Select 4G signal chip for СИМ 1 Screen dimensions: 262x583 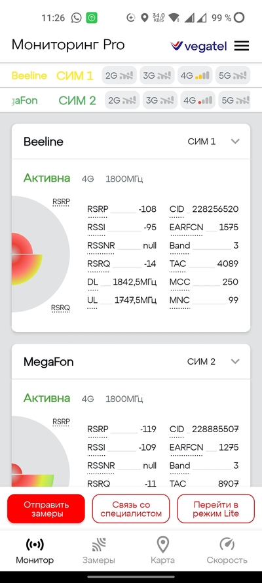pos(195,76)
